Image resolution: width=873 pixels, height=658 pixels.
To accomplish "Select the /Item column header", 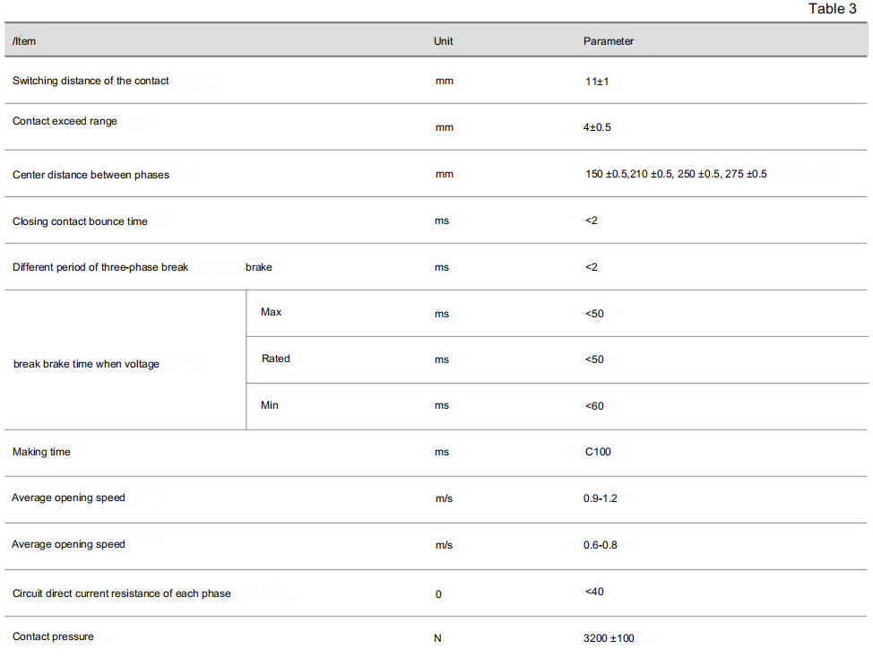I will (24, 41).
